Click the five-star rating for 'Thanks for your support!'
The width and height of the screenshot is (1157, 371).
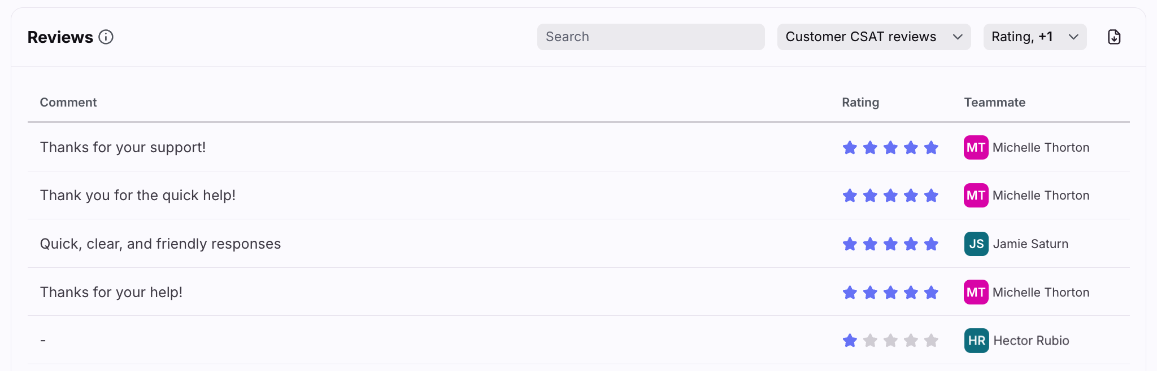point(890,148)
